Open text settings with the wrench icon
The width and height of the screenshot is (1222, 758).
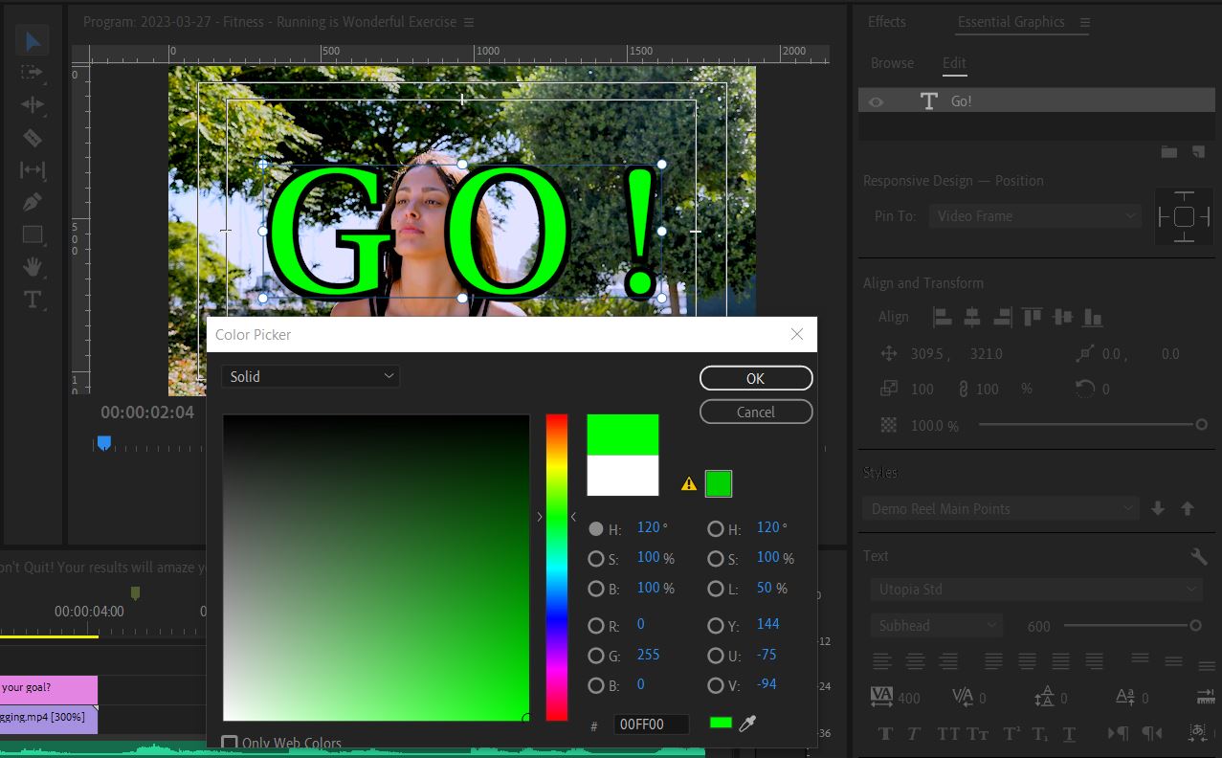click(x=1198, y=557)
